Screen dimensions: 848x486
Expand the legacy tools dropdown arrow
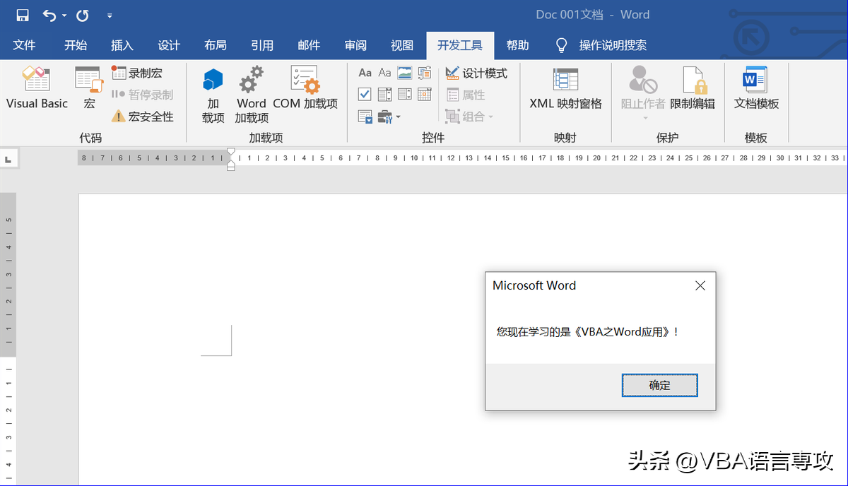(x=398, y=117)
